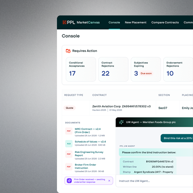Click PDF icon for Risk Engineering Survey
This screenshot has height=193, width=193.
[69, 154]
